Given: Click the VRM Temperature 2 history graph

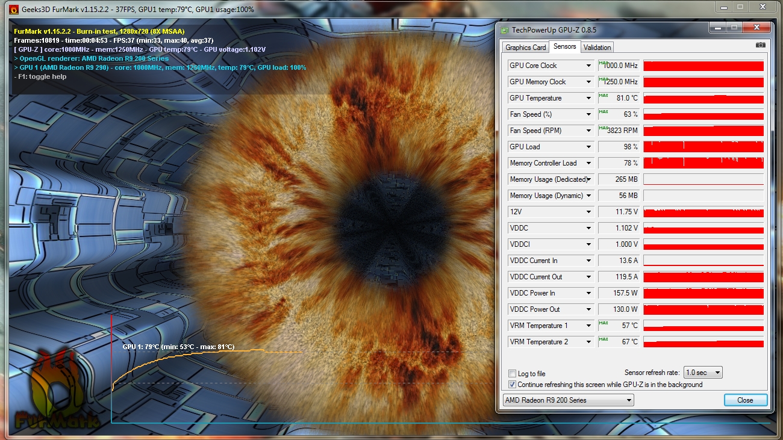Looking at the screenshot, I should (703, 342).
